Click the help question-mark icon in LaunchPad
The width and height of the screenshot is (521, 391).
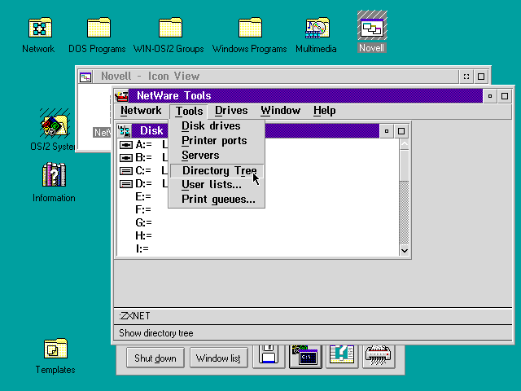point(342,355)
